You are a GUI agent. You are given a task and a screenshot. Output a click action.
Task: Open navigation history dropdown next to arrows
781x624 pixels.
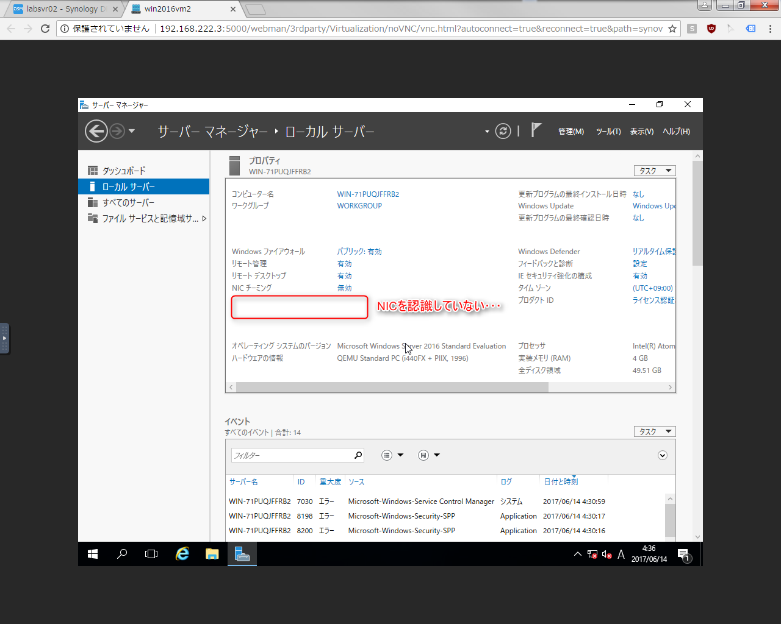tap(132, 131)
